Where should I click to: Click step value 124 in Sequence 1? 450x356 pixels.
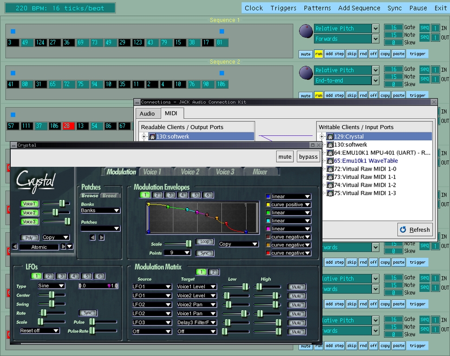coord(40,43)
